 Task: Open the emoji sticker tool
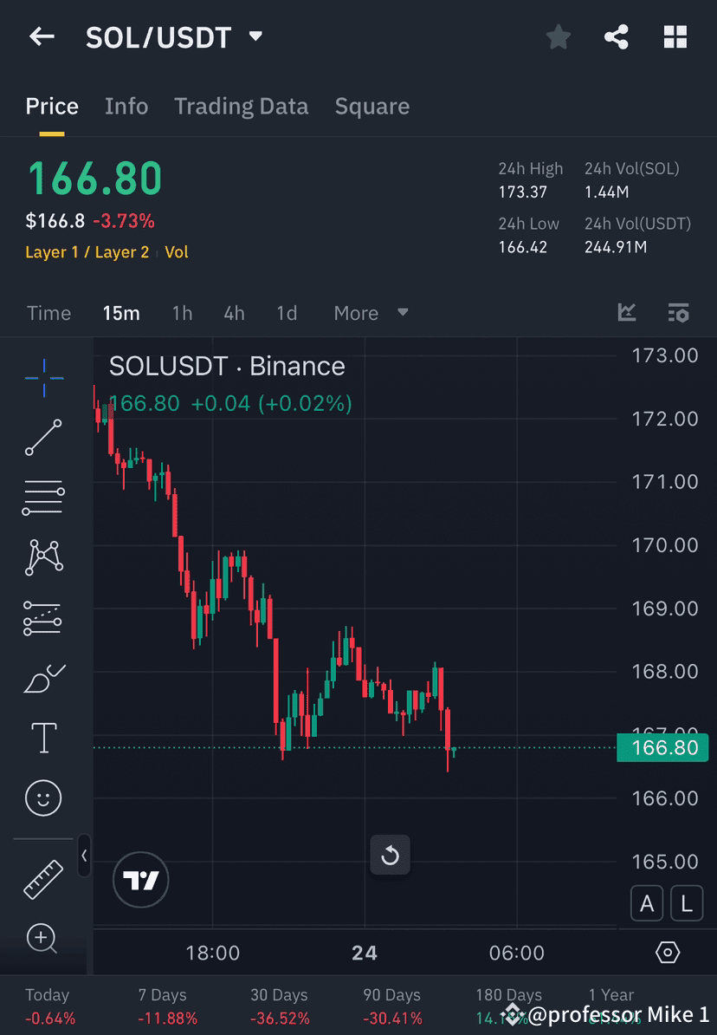[43, 797]
